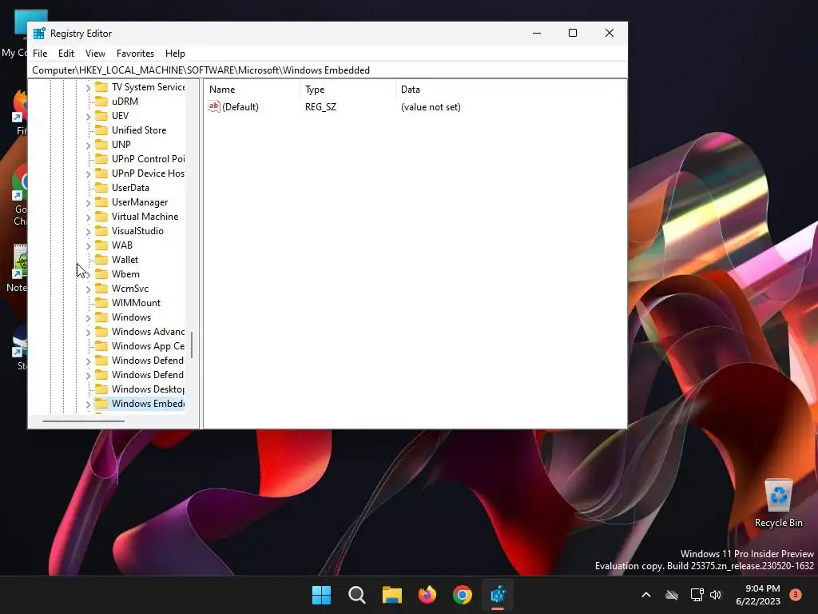Expand the UPnP Device Host key
Viewport: 818px width, 614px height.
click(88, 173)
